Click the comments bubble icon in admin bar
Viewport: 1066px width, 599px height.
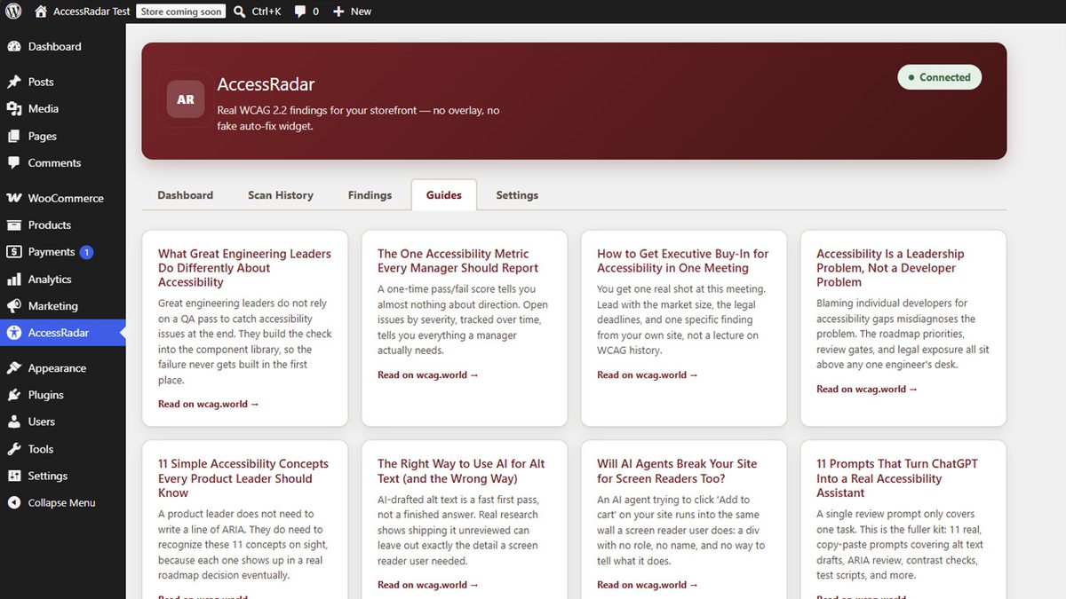[300, 12]
